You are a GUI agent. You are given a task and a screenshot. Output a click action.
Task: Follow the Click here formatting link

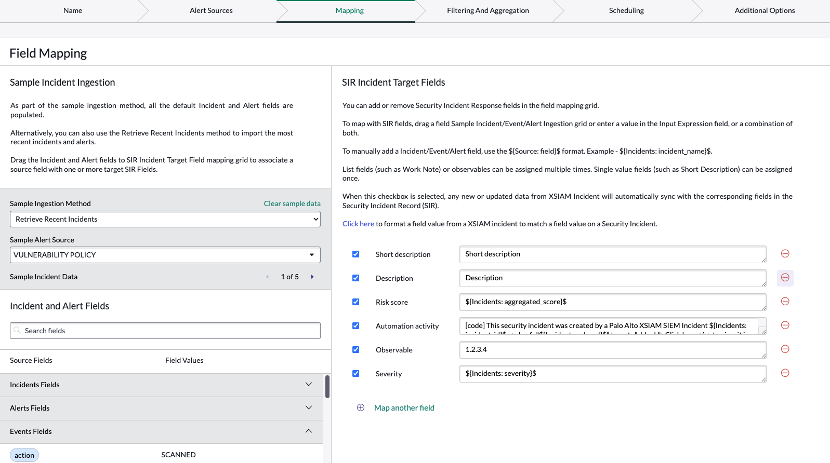tap(358, 224)
